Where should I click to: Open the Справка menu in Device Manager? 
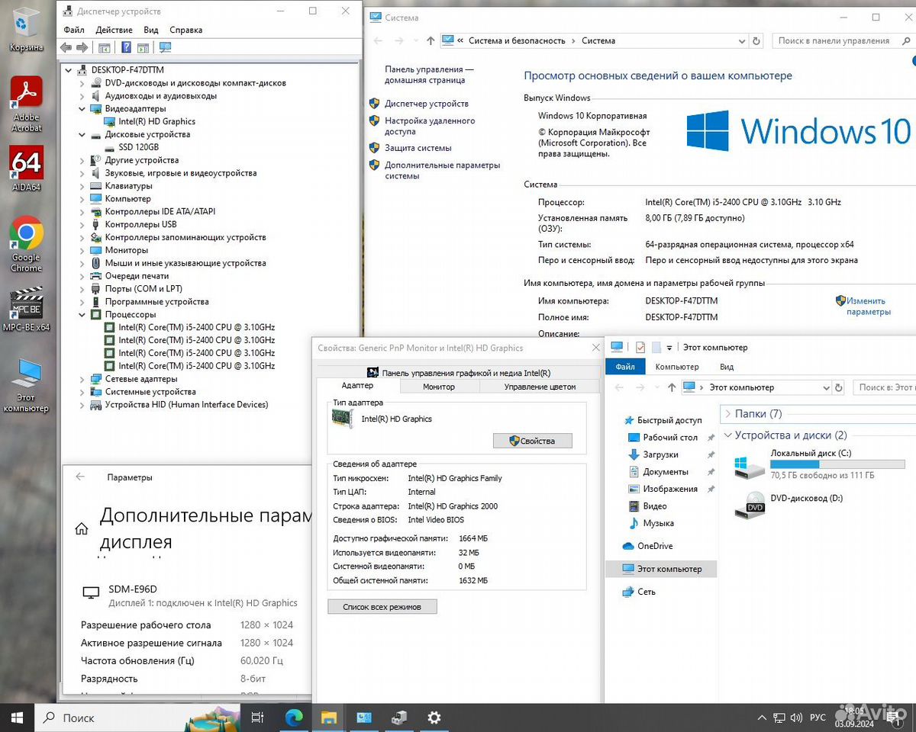(185, 30)
